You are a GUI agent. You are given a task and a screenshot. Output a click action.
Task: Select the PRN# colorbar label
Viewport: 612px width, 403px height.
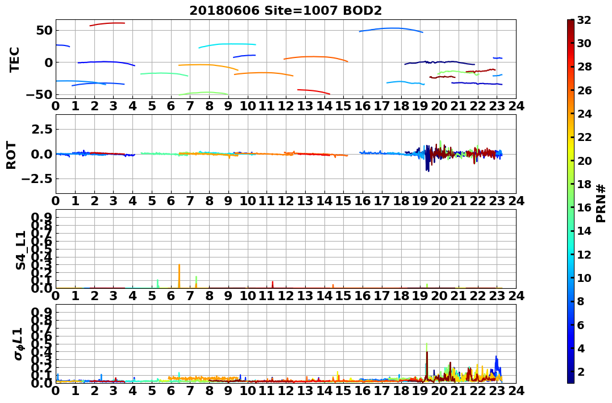(601, 203)
